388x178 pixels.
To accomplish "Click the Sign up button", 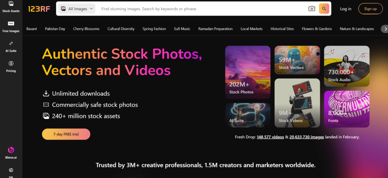I will pos(370,9).
